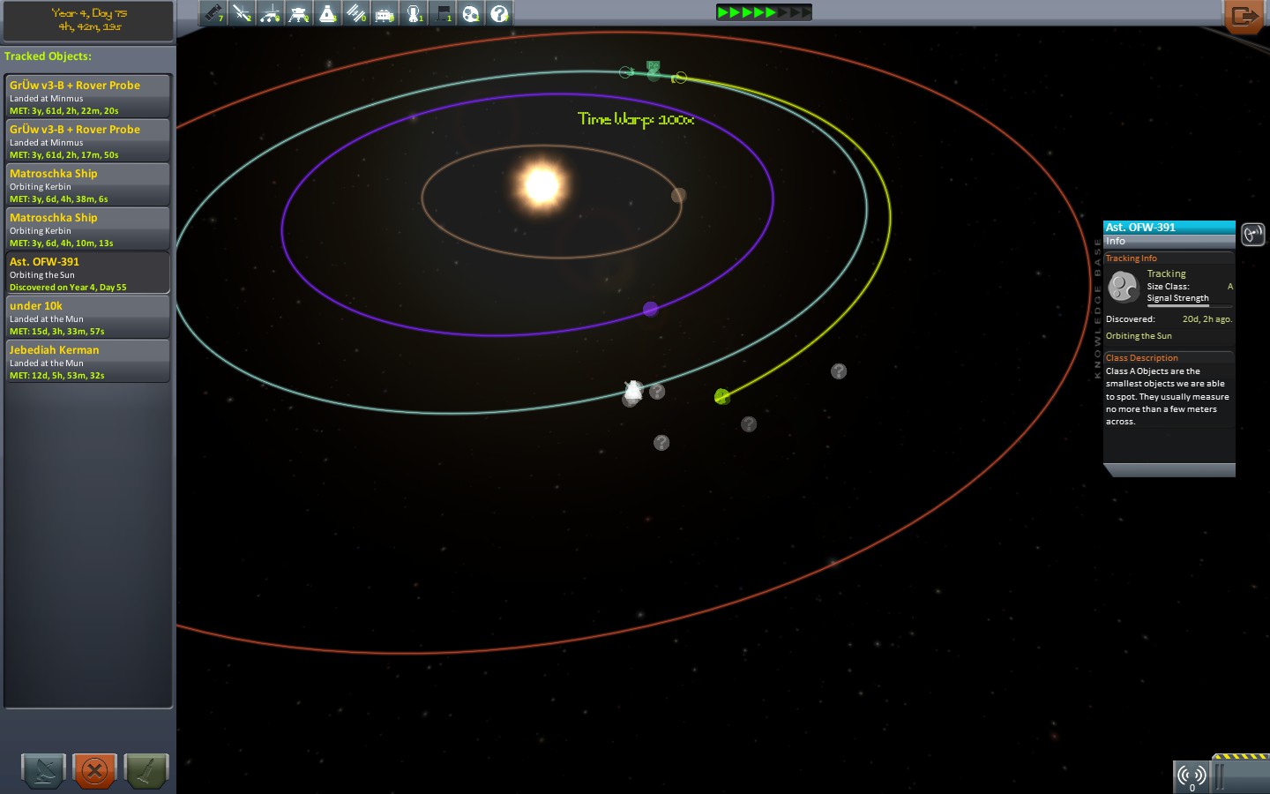Select the purple planet Eve on its orbit
The width and height of the screenshot is (1270, 794).
[650, 309]
